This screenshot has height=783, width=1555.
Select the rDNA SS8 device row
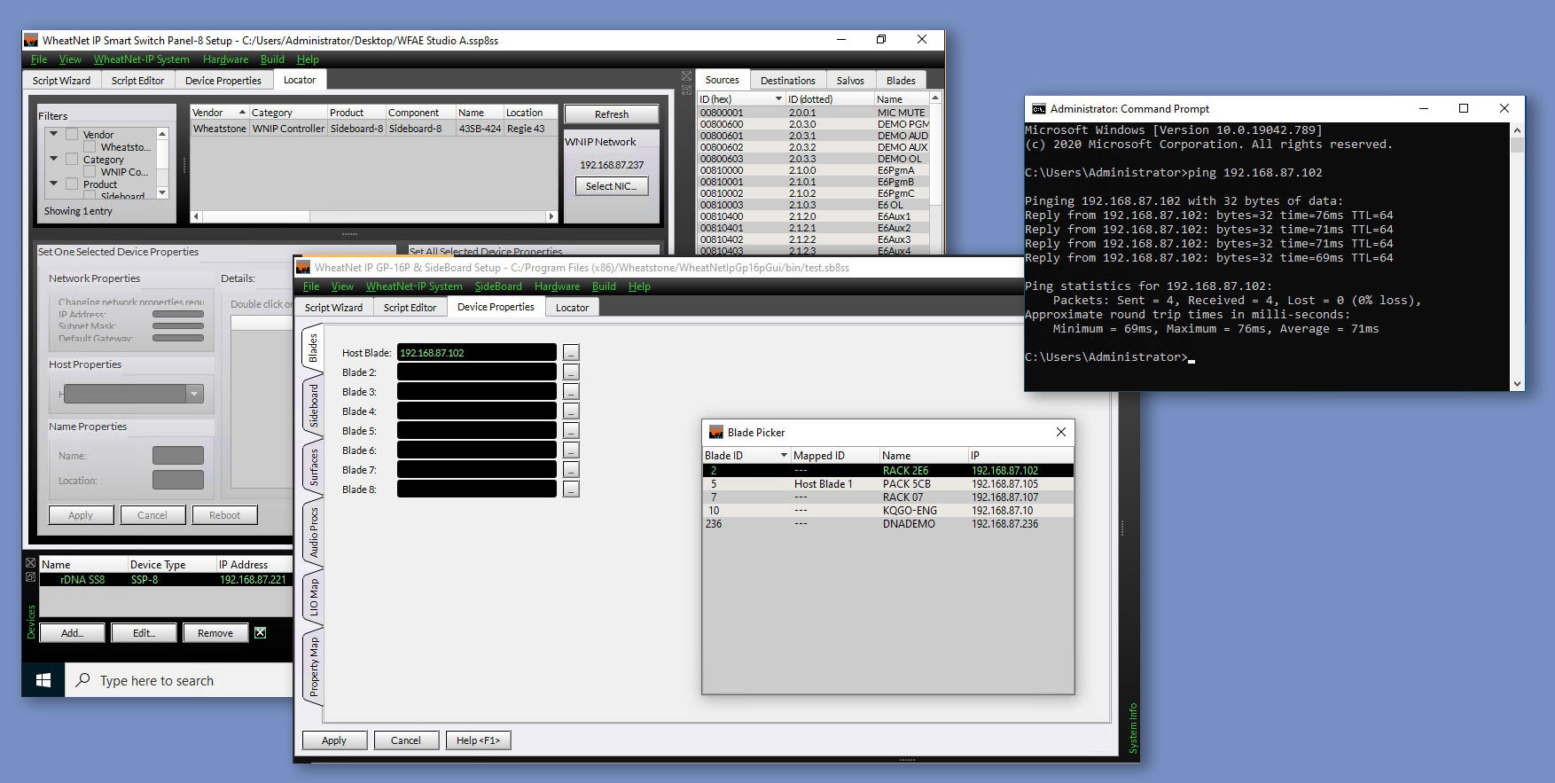coord(166,580)
